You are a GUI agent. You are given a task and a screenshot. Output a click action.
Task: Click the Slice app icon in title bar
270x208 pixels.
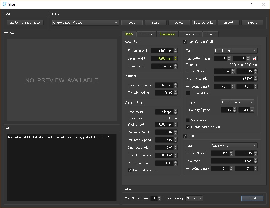coord(5,4)
